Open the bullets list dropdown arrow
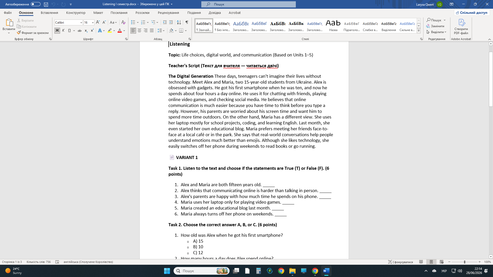493x277 pixels. [138, 22]
